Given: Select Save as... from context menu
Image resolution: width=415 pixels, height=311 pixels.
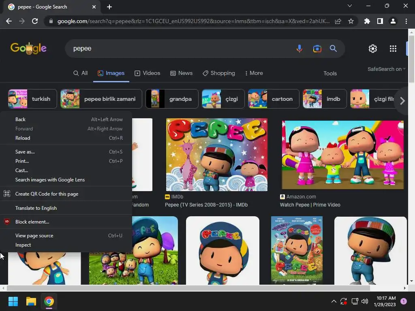Looking at the screenshot, I should [x=66, y=152].
